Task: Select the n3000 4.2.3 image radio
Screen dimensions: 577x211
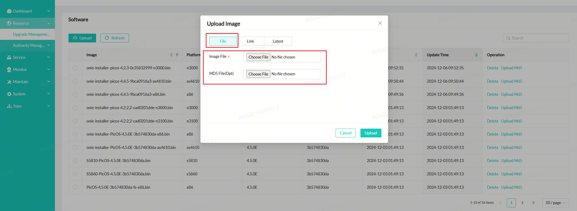Action: pos(75,68)
